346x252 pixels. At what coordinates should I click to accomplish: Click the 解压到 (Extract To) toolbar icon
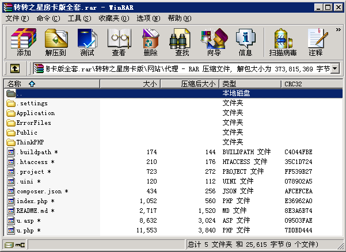pyautogui.click(x=56, y=43)
